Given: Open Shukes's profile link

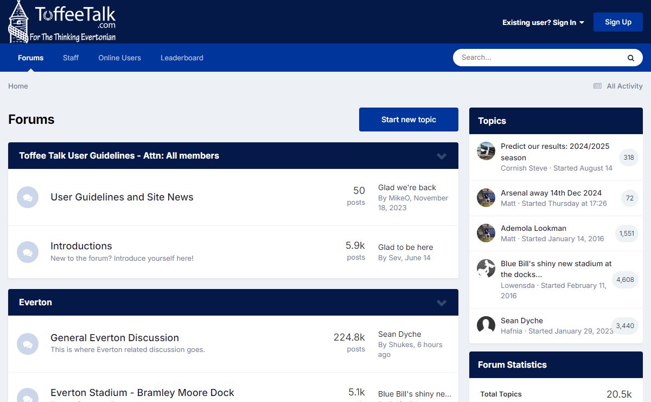Looking at the screenshot, I should point(401,344).
